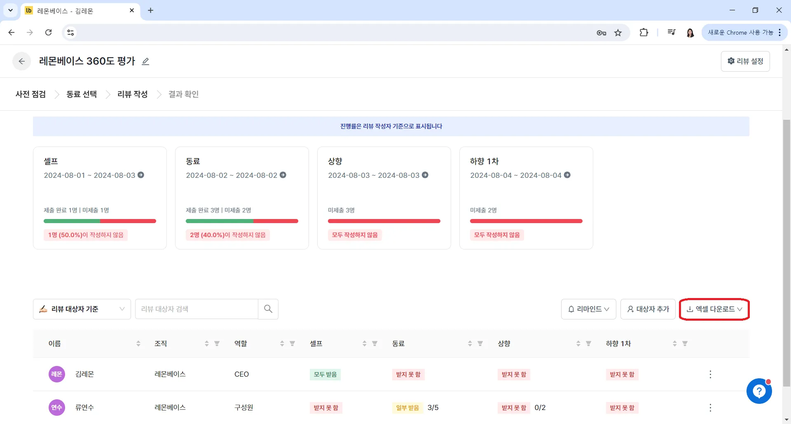The width and height of the screenshot is (791, 424).
Task: Open the 결과 확인 step
Action: 183,94
